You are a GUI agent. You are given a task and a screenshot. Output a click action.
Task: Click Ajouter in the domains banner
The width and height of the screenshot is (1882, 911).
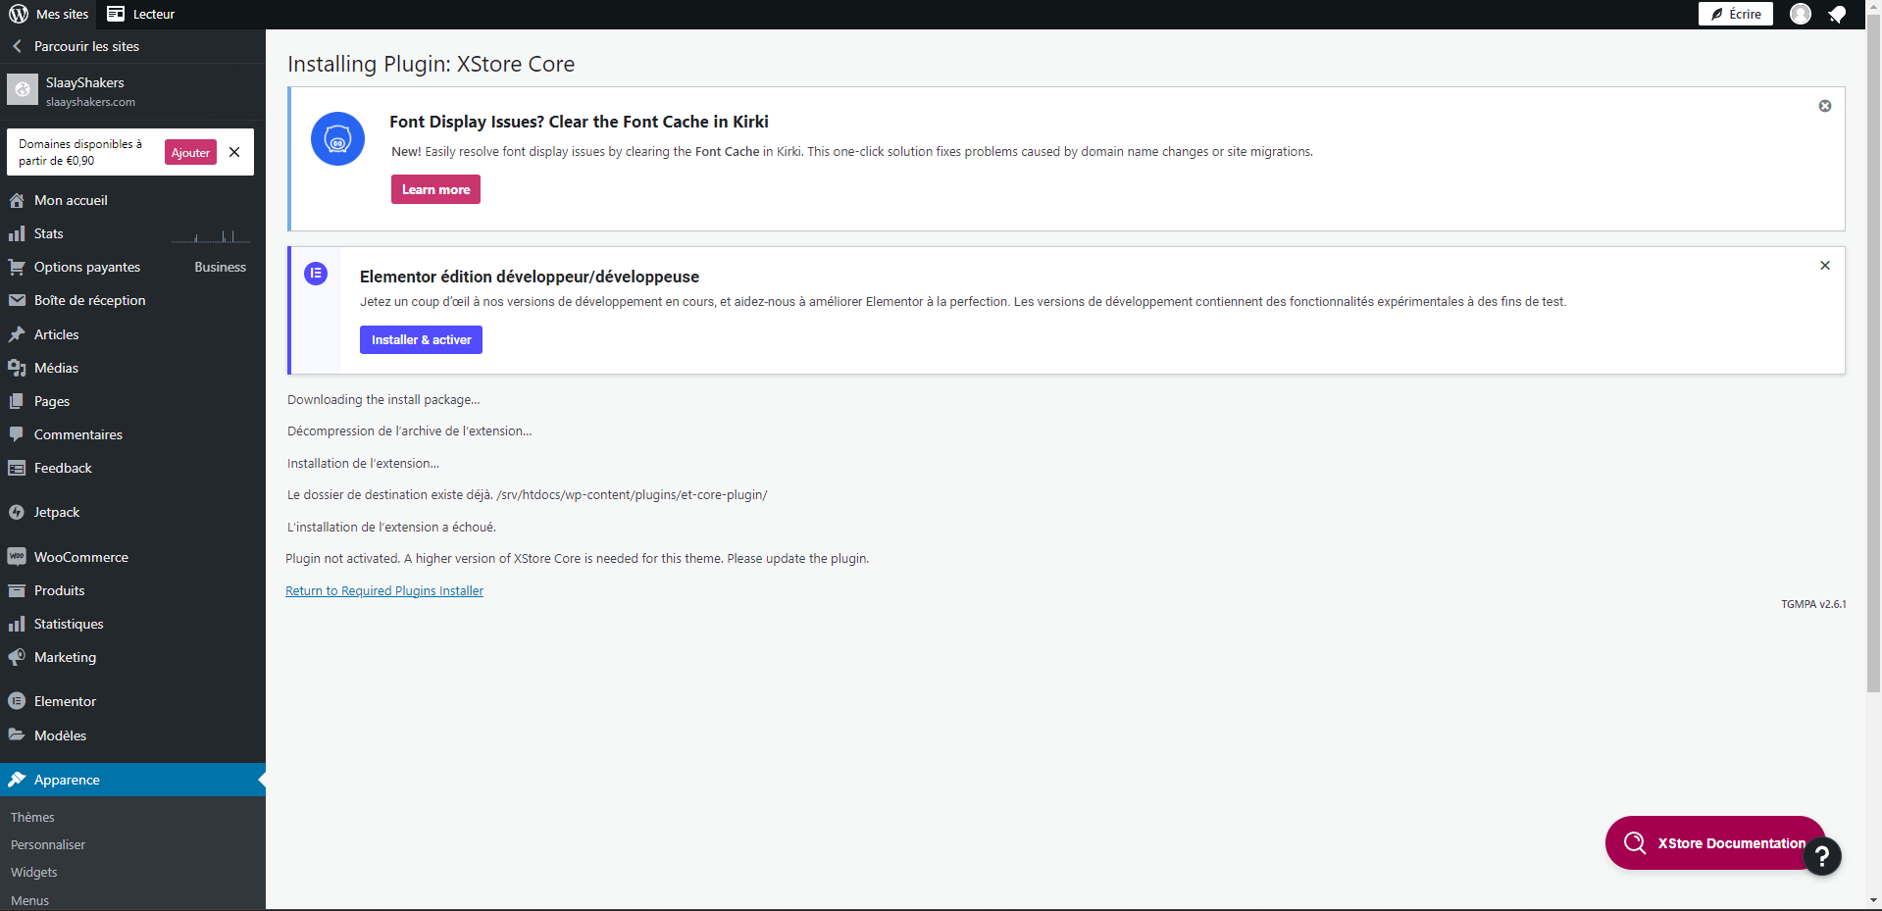point(190,152)
